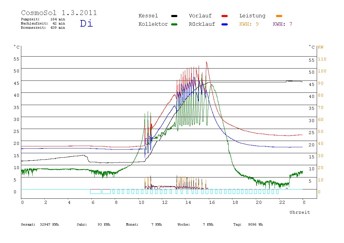The image size is (344, 243).
Task: Click the Kessel legend label
Action: pos(148,16)
